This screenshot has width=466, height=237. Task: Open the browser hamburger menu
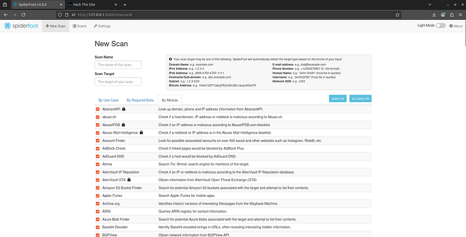[460, 15]
